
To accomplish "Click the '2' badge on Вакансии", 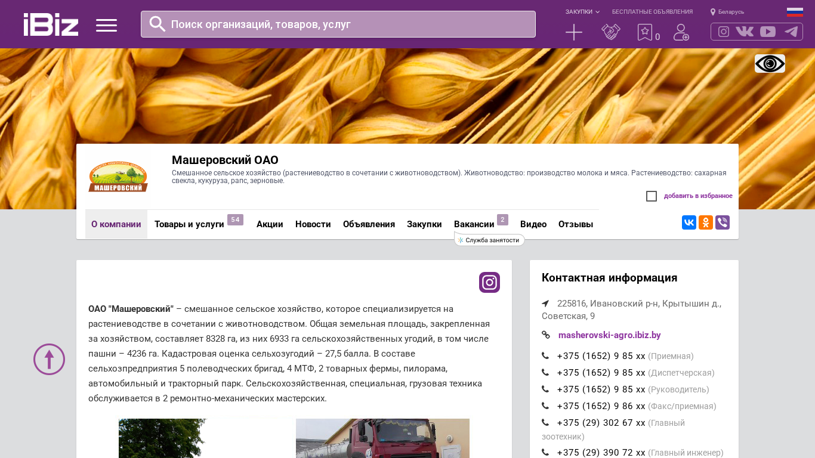I will click(x=502, y=219).
